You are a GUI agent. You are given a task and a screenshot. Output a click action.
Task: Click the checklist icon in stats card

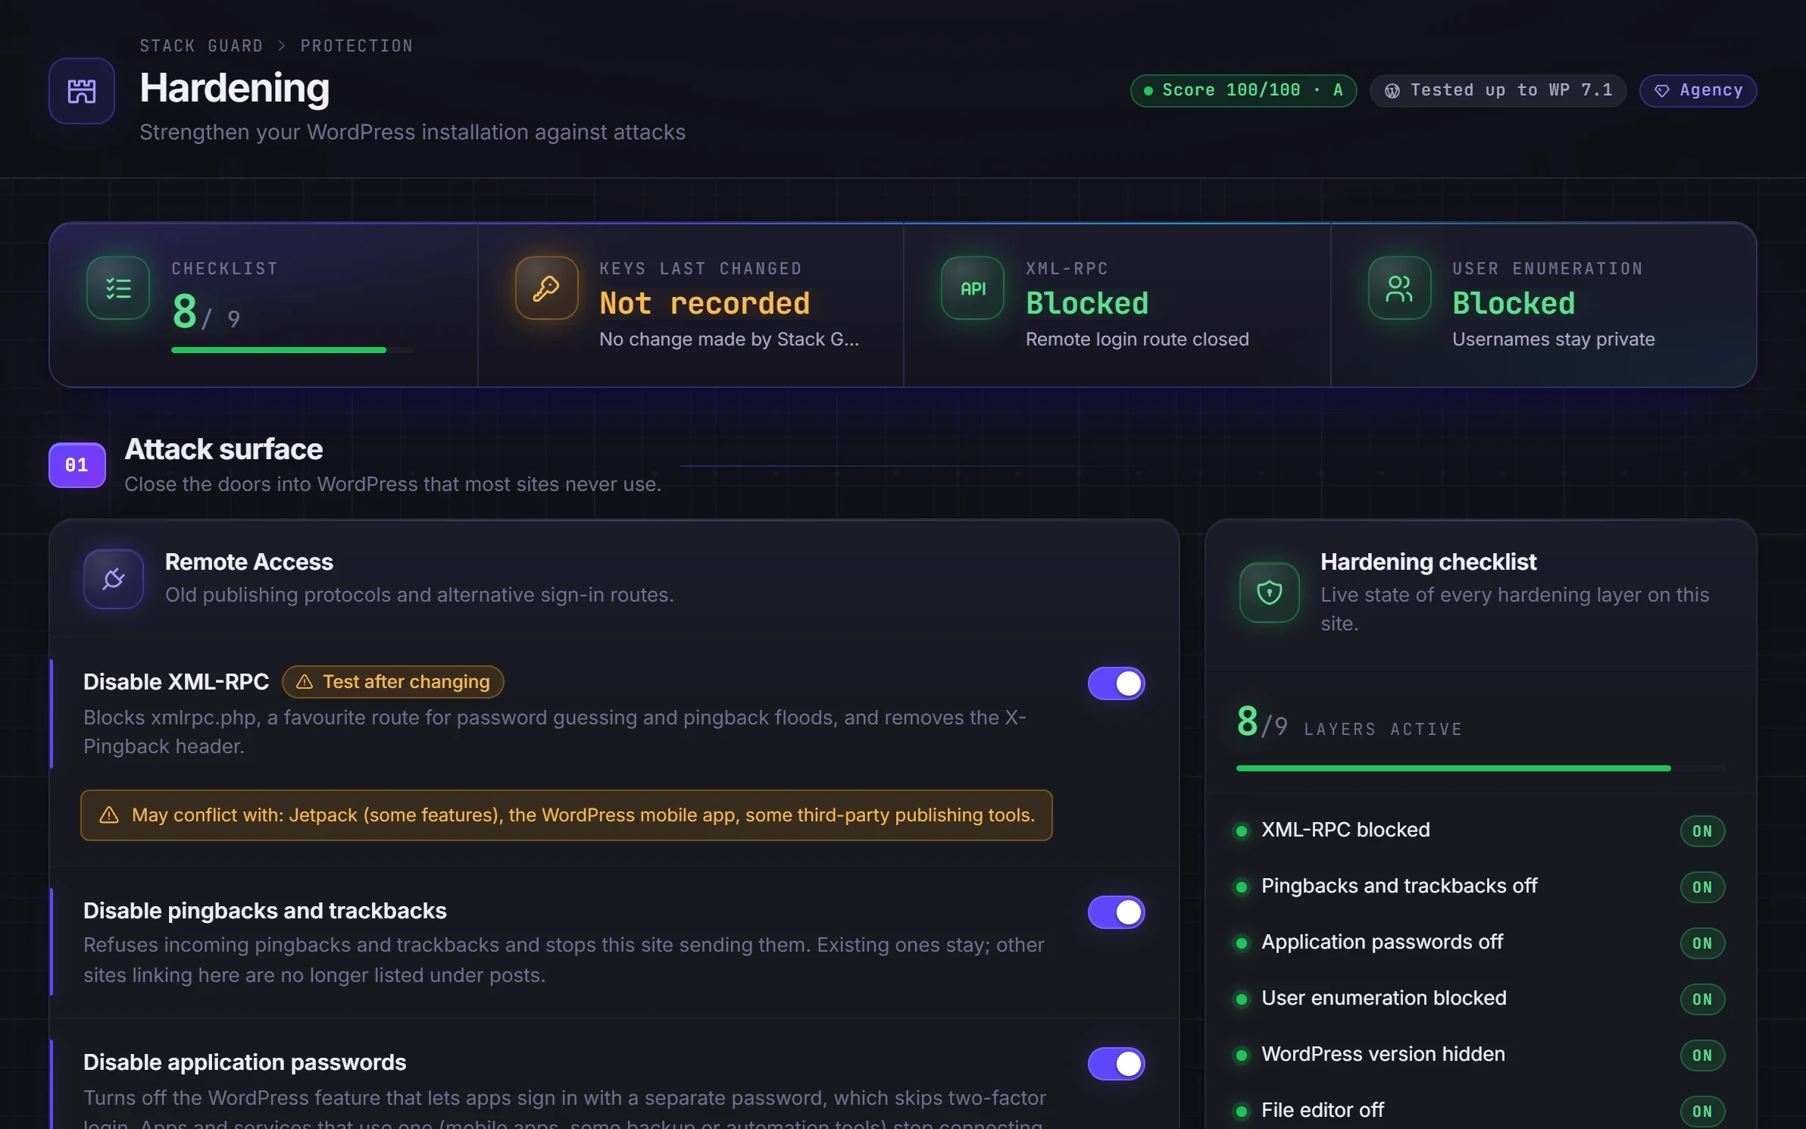point(118,288)
